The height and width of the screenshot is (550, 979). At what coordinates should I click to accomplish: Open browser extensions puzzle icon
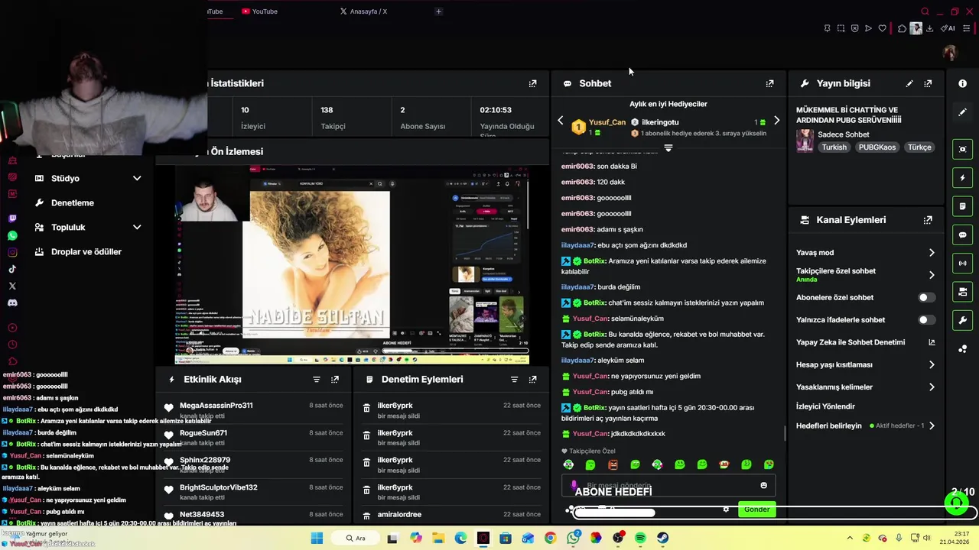[902, 28]
